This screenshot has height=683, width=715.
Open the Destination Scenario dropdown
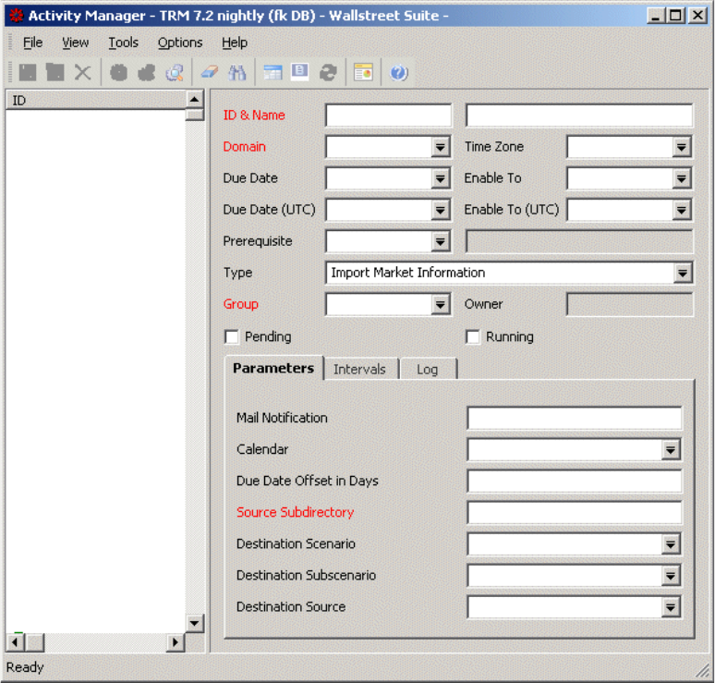(671, 544)
